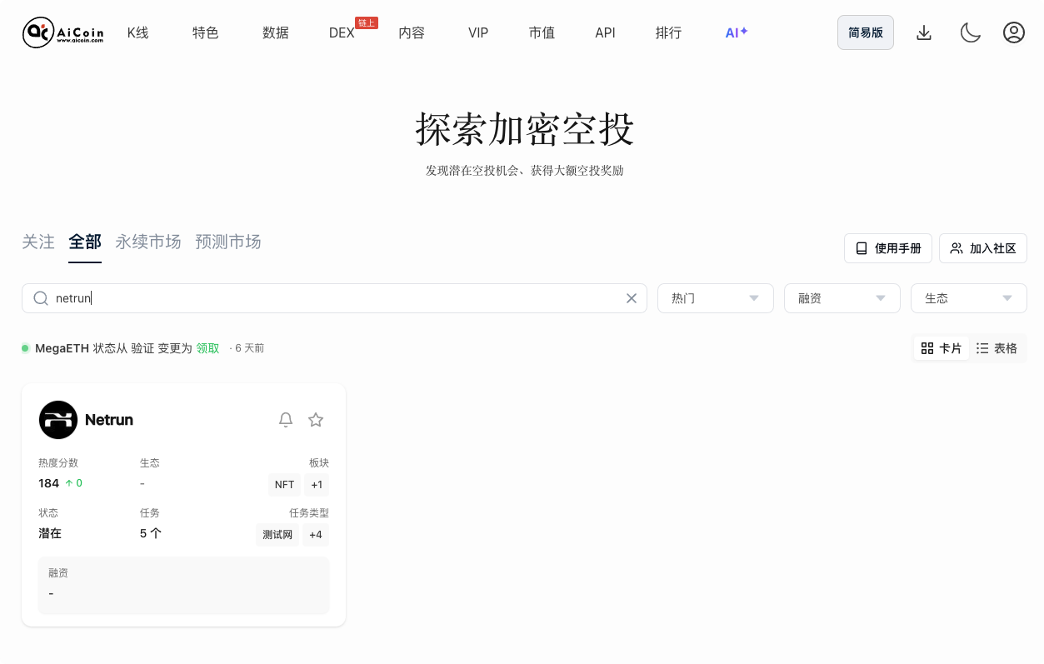Click the 5 个 tasks value

151,533
